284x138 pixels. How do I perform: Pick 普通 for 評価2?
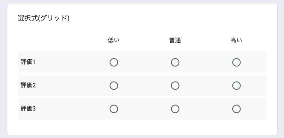pyautogui.click(x=175, y=86)
